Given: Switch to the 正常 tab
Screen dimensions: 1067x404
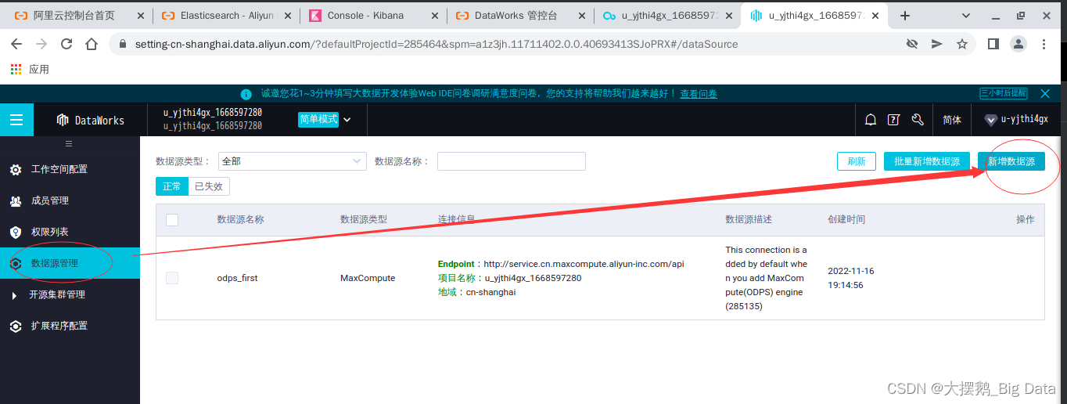Looking at the screenshot, I should [172, 186].
